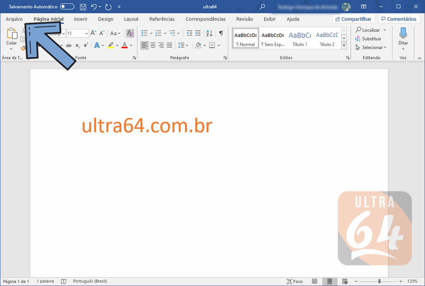The image size is (425, 286).
Task: Toggle the Salvamento Automático switch
Action: pyautogui.click(x=67, y=7)
